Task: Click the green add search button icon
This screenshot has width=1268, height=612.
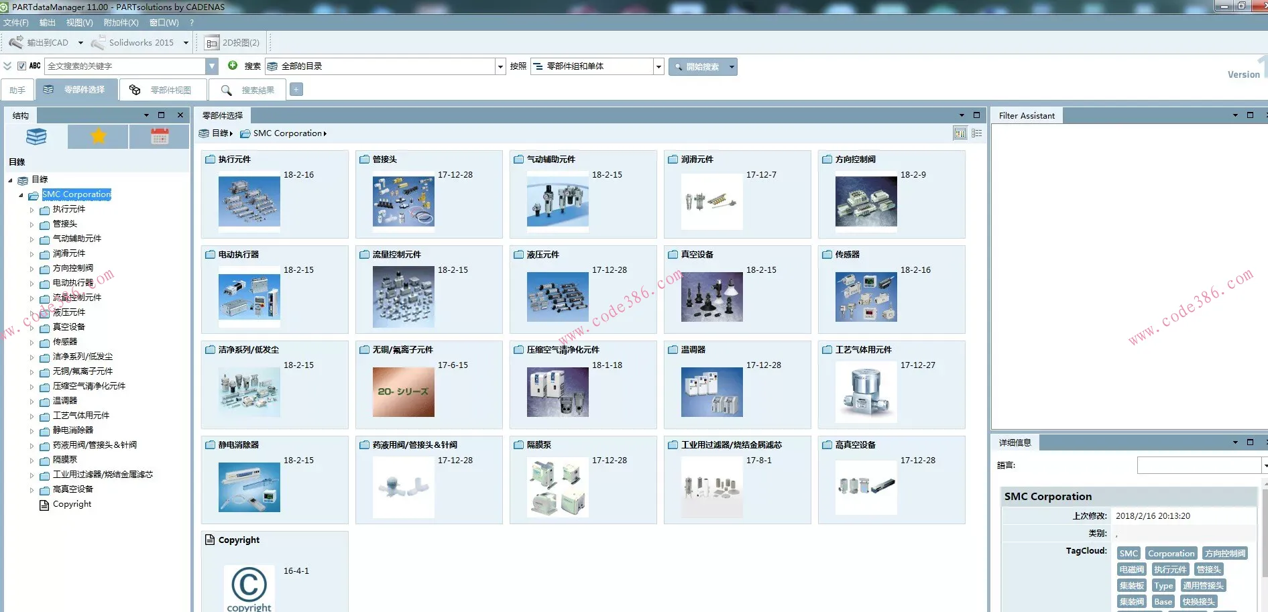Action: [233, 66]
